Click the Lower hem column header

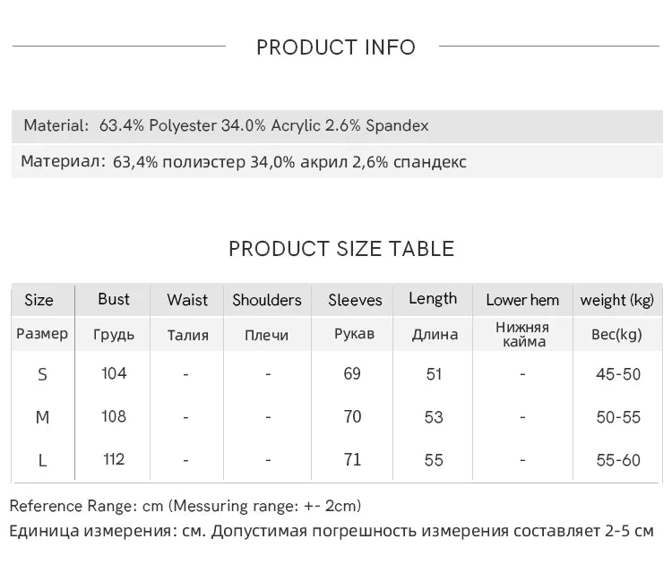(x=522, y=300)
